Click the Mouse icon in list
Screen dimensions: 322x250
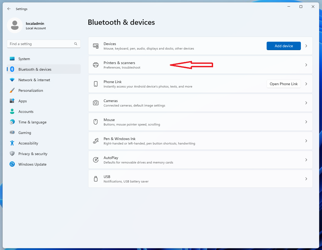(x=96, y=122)
